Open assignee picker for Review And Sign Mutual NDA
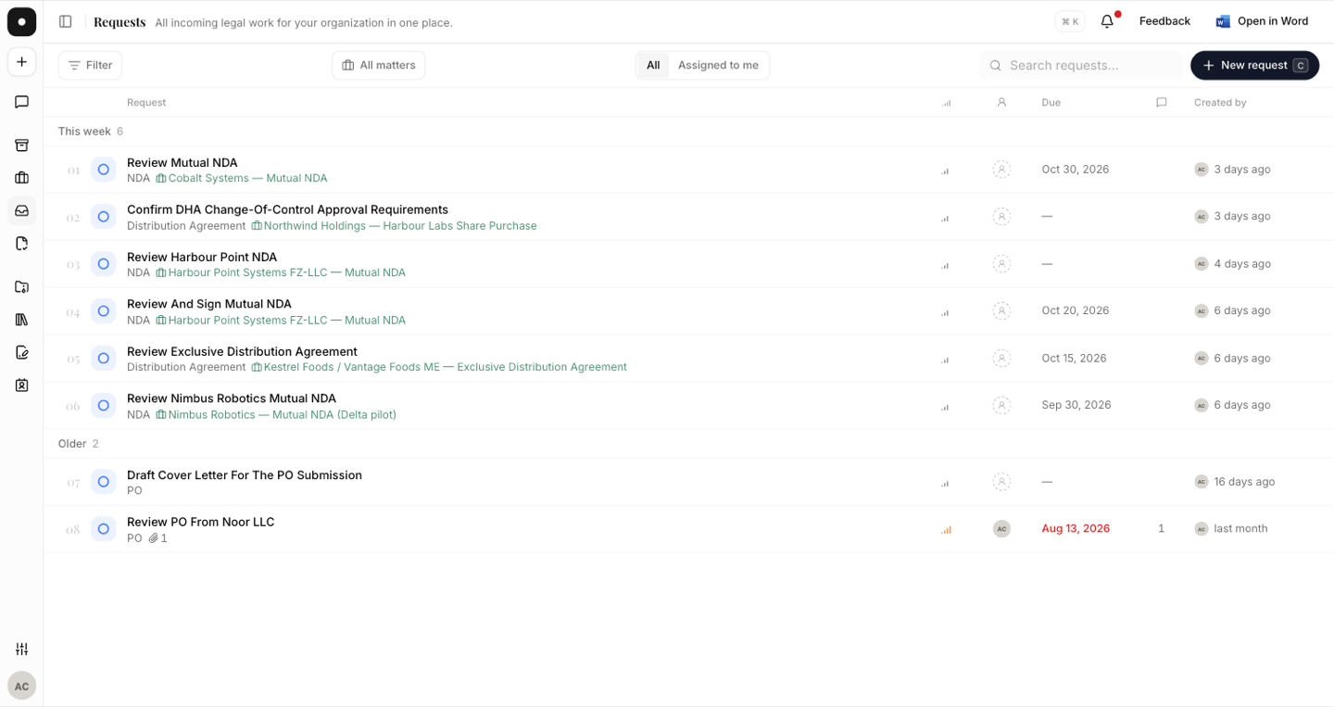Screen dimensions: 1334x707 pos(1001,310)
